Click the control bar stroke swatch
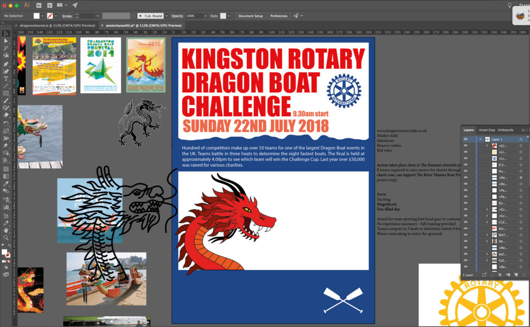 coord(50,16)
